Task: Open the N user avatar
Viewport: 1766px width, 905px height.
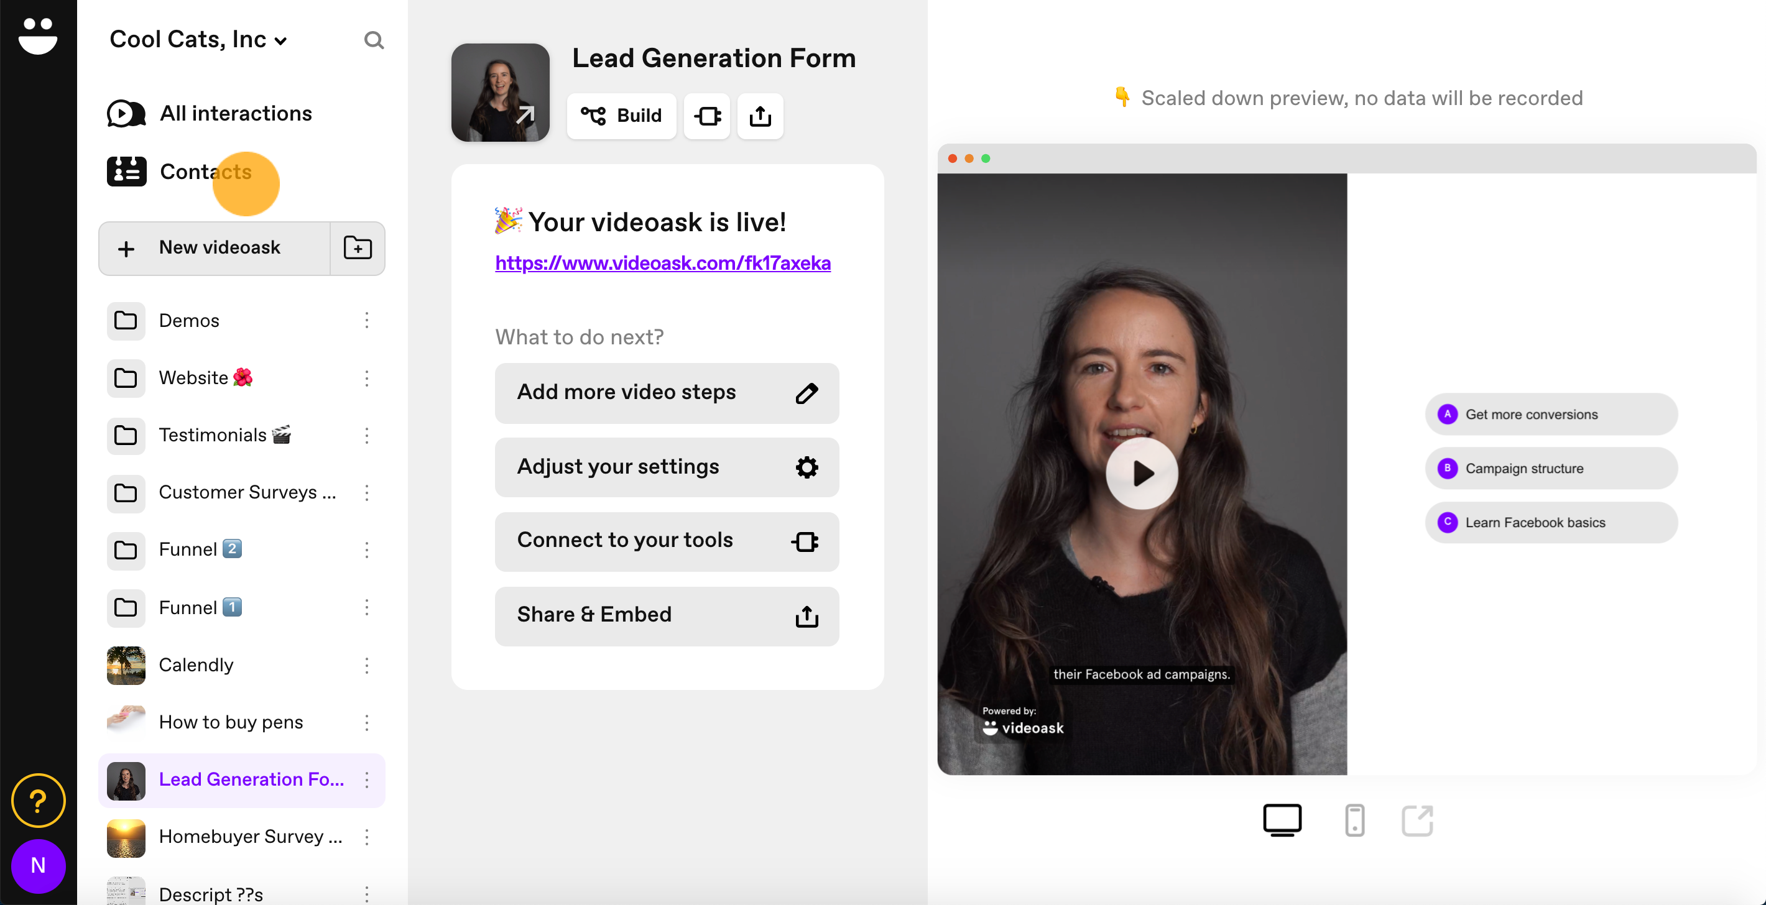Action: pos(39,866)
